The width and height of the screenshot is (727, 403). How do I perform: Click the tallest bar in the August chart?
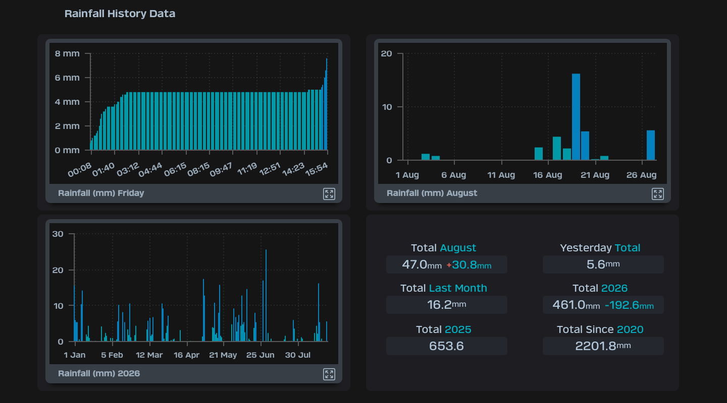(576, 117)
